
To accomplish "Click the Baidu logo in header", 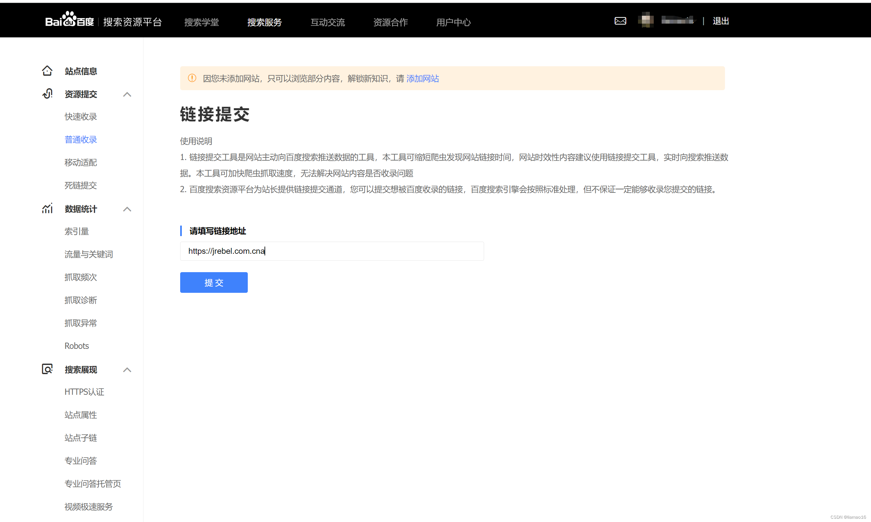I will (x=69, y=20).
